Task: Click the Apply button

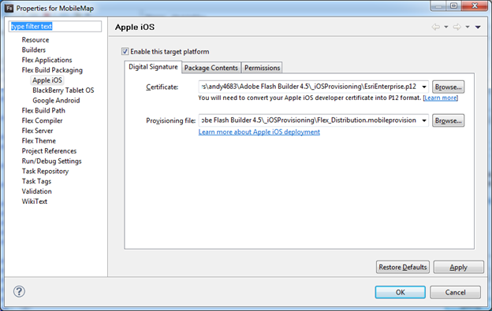Action: (x=458, y=267)
